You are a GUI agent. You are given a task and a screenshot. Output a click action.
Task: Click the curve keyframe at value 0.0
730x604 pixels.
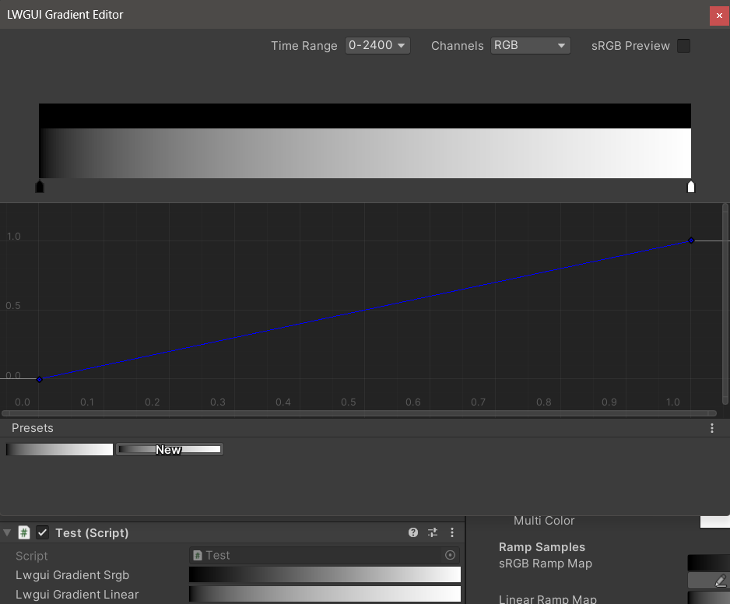pos(40,379)
